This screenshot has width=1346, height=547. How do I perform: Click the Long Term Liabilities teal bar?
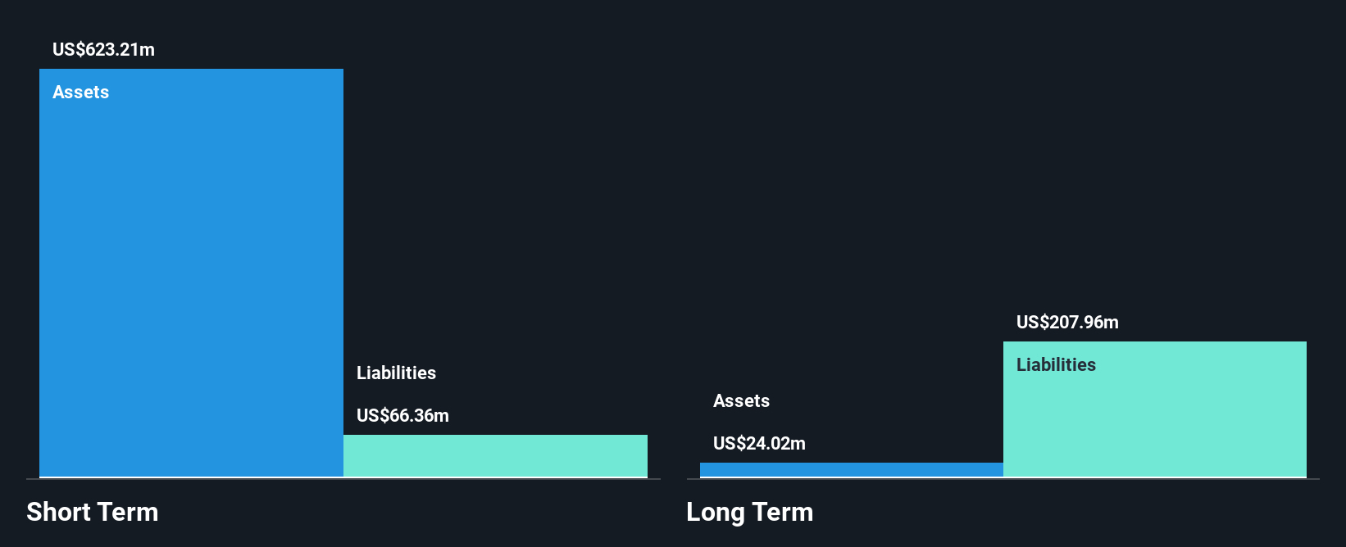pyautogui.click(x=1155, y=409)
